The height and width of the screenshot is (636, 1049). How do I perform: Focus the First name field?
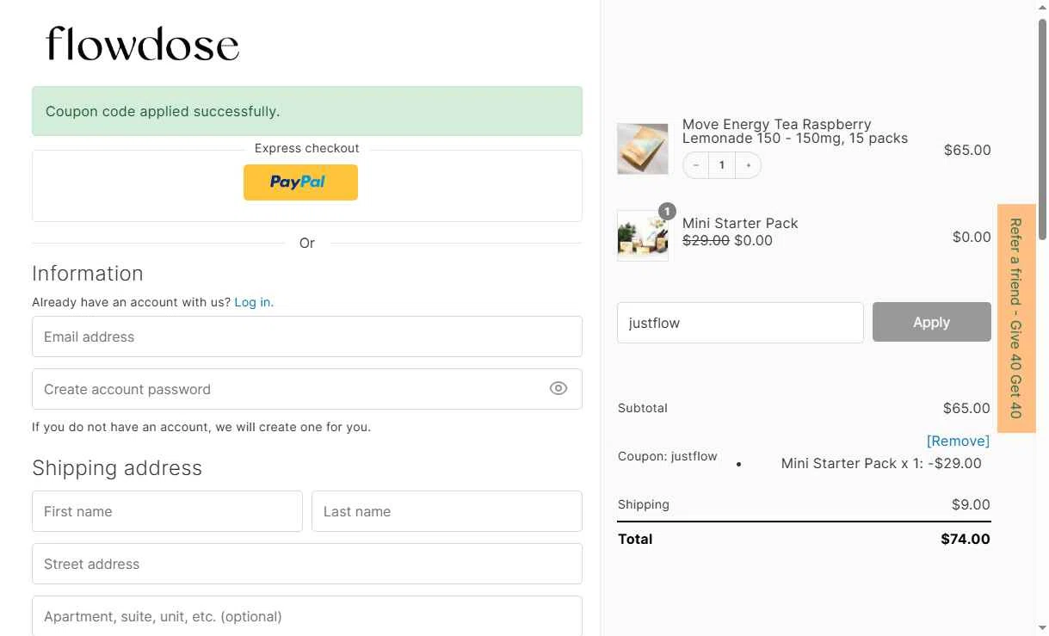(167, 511)
